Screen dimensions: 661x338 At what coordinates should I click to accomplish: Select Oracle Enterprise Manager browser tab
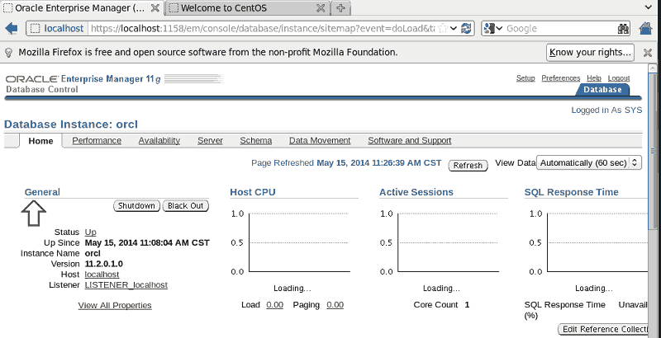click(82, 8)
